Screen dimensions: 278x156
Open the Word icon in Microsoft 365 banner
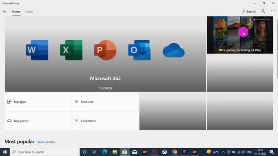pos(37,50)
